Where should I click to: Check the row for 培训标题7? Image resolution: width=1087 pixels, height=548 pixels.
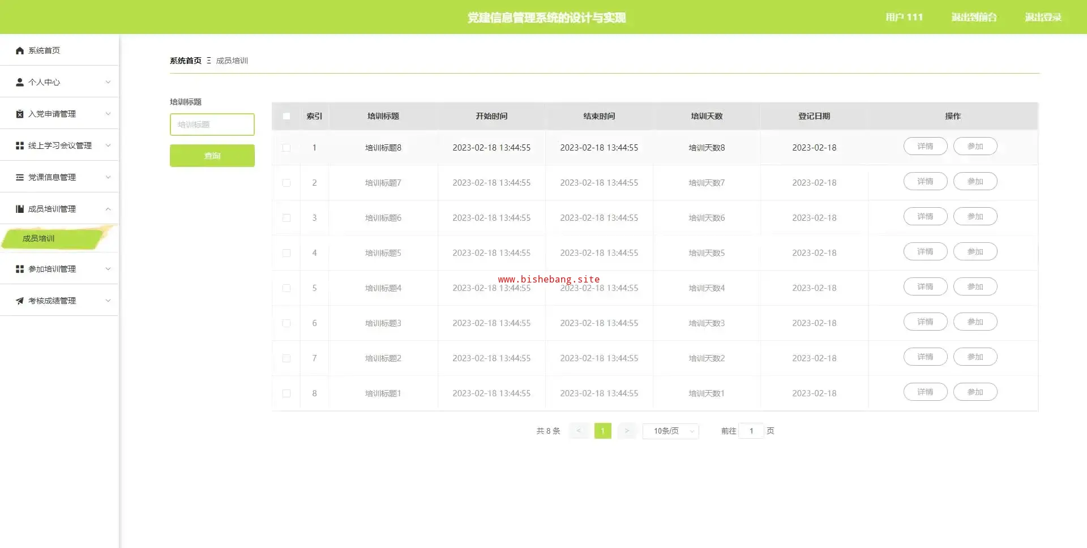coord(286,183)
